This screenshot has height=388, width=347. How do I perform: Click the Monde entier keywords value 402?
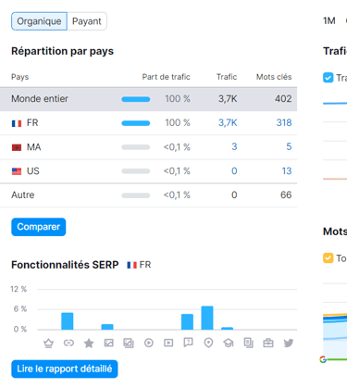283,99
